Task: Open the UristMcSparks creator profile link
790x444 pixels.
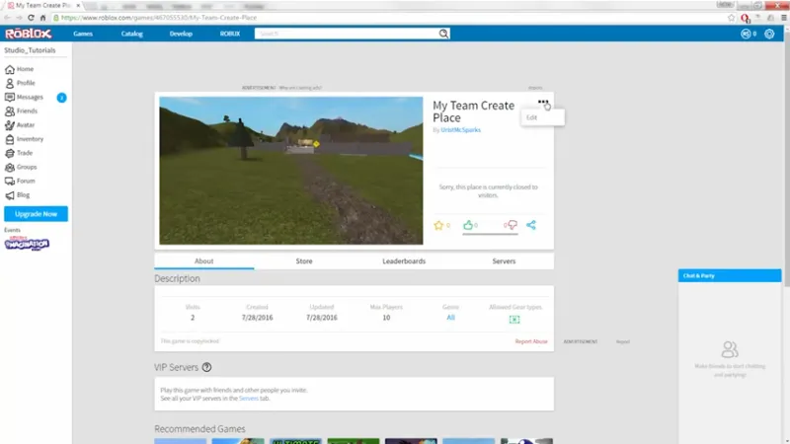Action: click(460, 130)
